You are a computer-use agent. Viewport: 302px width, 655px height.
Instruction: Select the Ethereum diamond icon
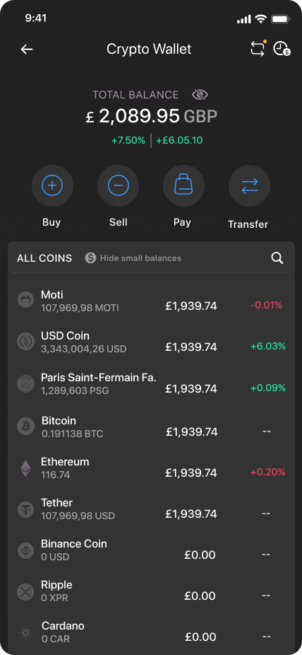tap(26, 468)
